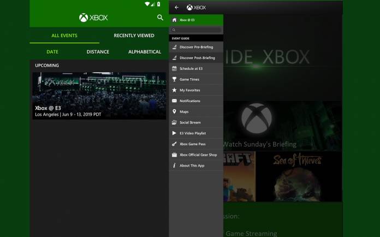Click the star icon for My Favorites

click(x=174, y=90)
